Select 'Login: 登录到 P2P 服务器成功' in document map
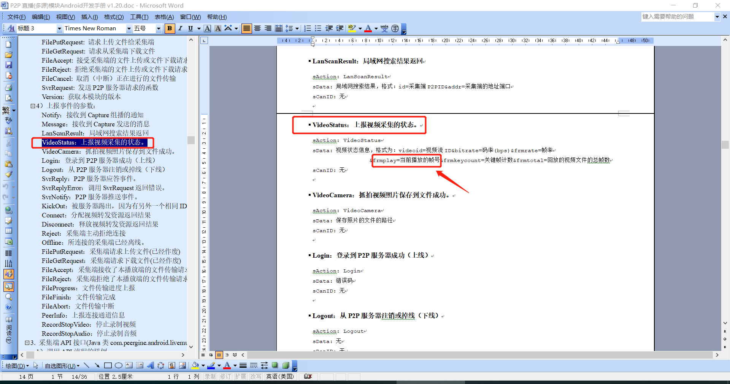Screen dimensions: 730x384 (x=98, y=161)
